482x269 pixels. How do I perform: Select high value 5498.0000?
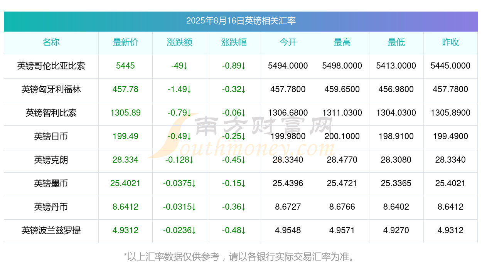coord(342,66)
